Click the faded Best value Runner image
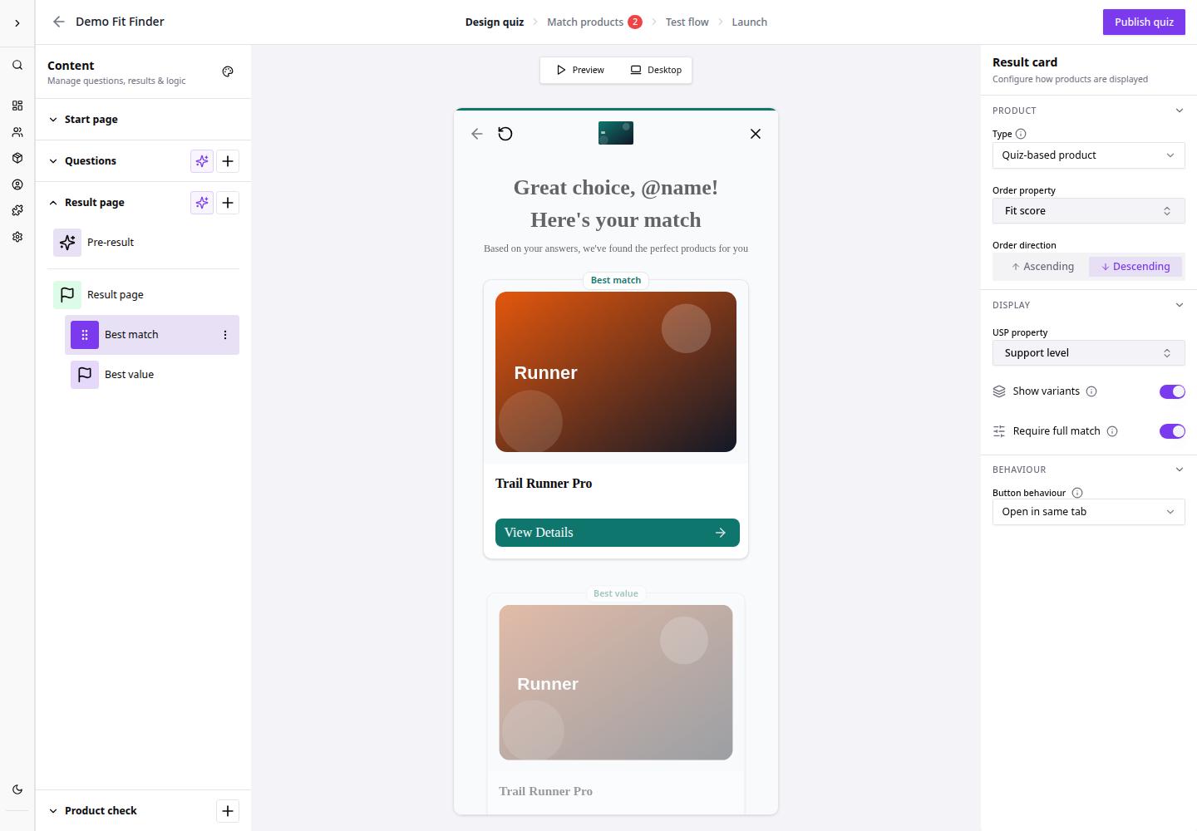1197x831 pixels. [616, 682]
